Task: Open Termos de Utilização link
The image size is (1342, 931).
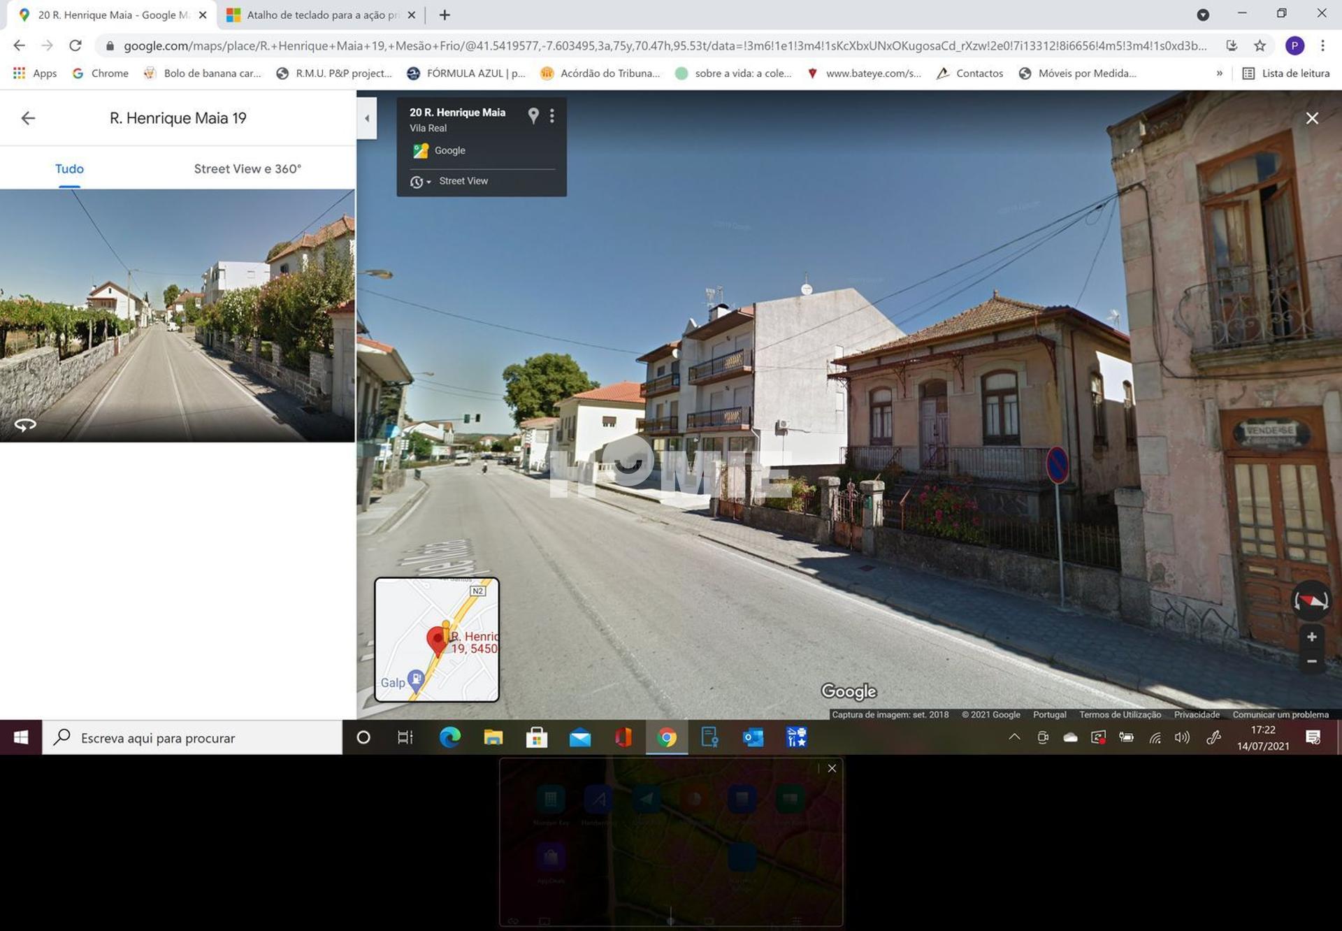Action: click(x=1120, y=714)
